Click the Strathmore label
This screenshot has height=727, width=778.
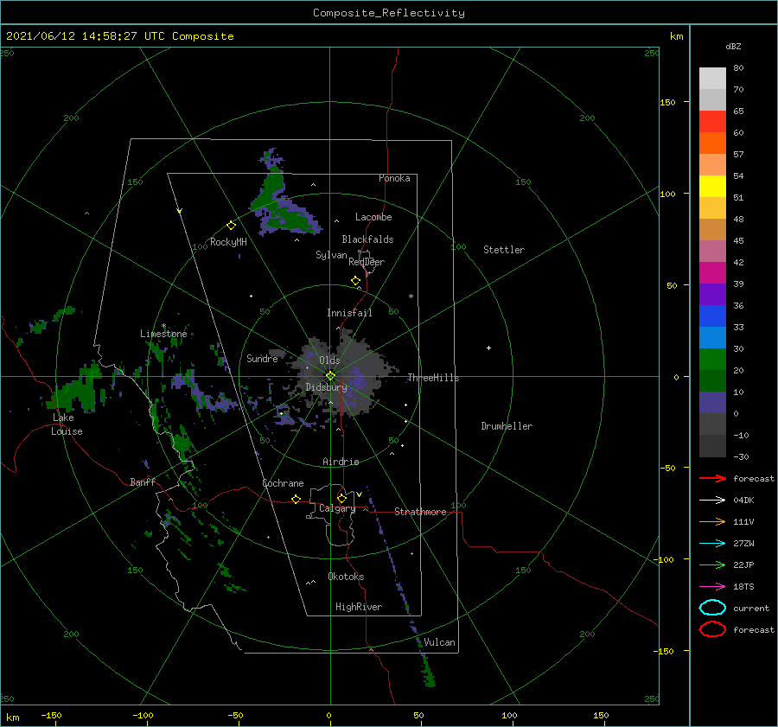pos(420,512)
